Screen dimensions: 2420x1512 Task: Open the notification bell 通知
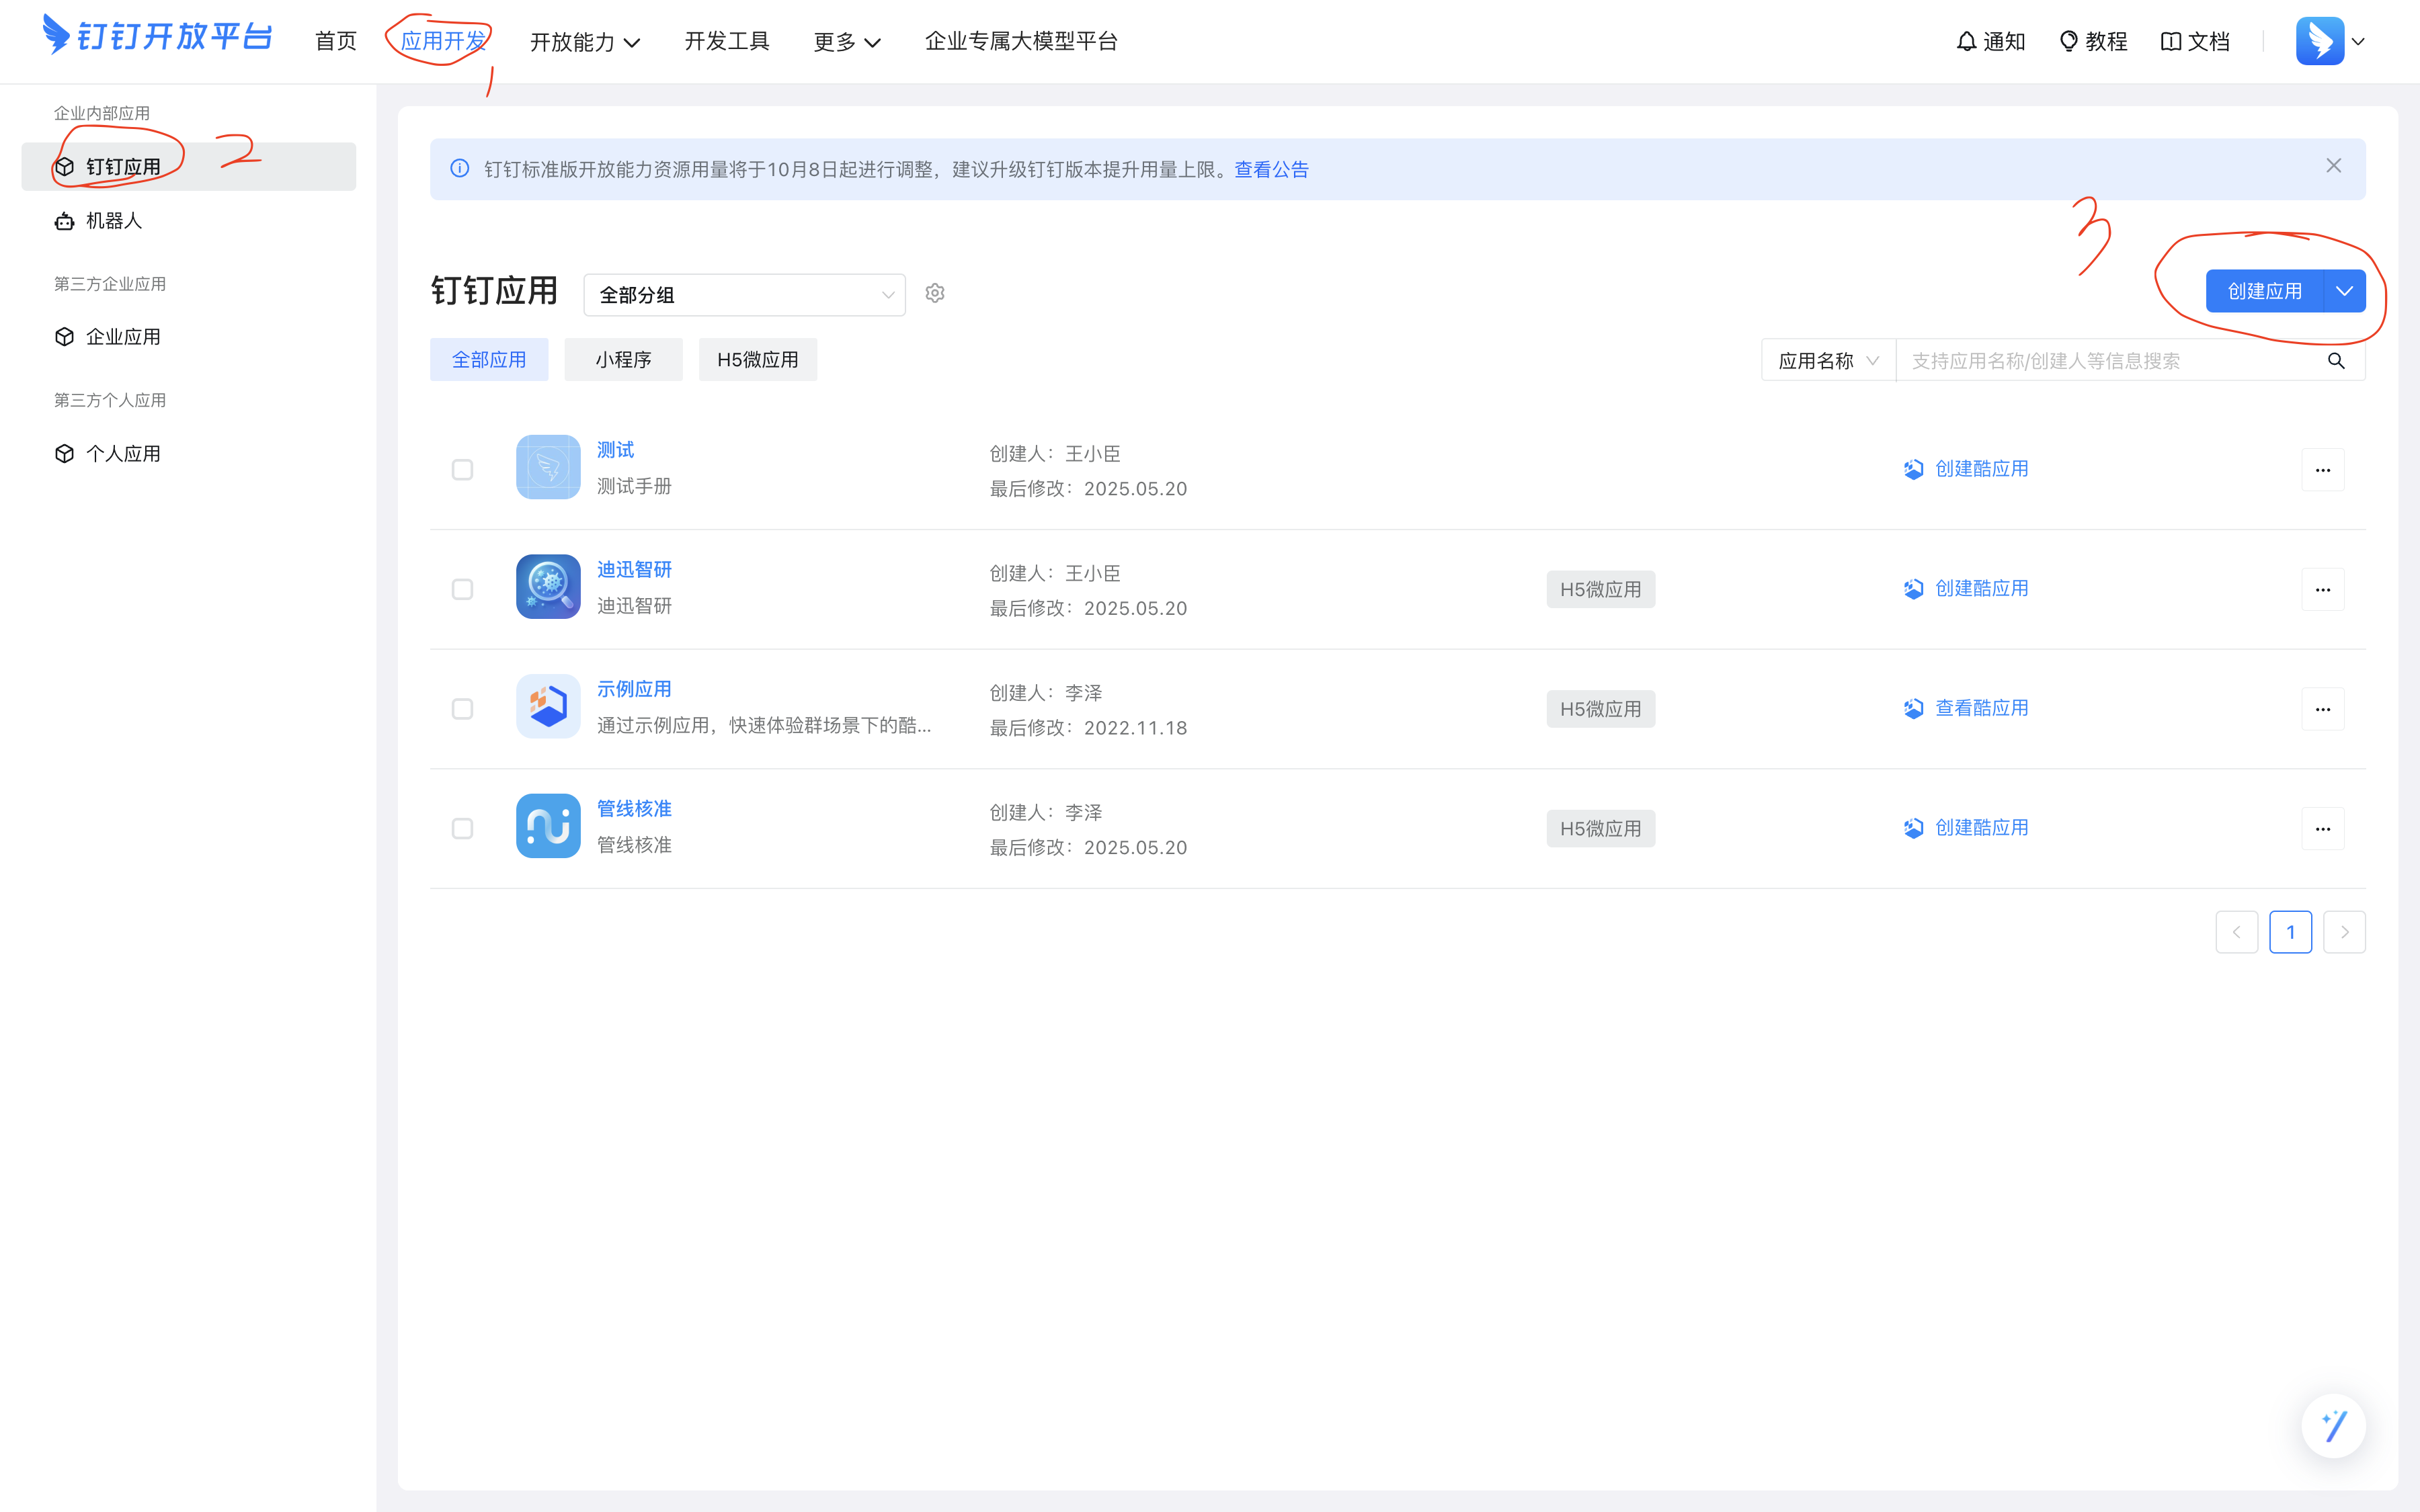1990,41
